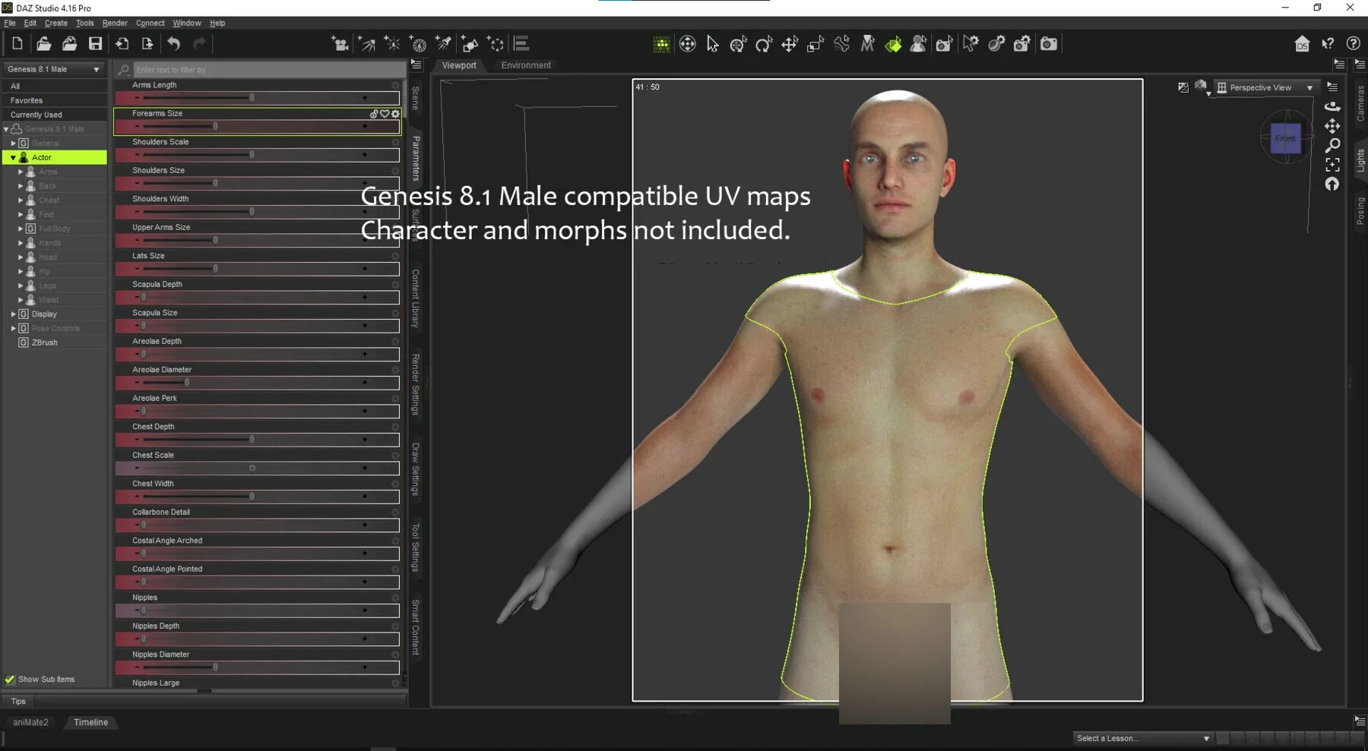Undo the last action
Image resolution: width=1368 pixels, height=751 pixels.
[x=174, y=44]
